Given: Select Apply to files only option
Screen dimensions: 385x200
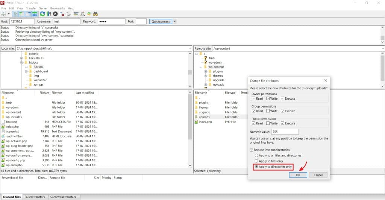Looking at the screenshot, I should pos(256,161).
